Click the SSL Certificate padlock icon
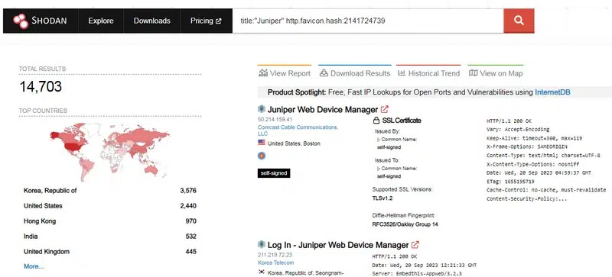The height and width of the screenshot is (277, 612). point(376,121)
